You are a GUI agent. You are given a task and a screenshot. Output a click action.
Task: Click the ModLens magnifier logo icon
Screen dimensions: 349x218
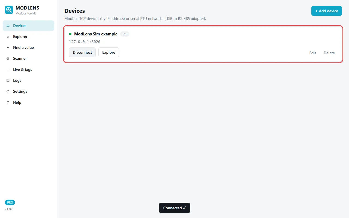click(9, 10)
